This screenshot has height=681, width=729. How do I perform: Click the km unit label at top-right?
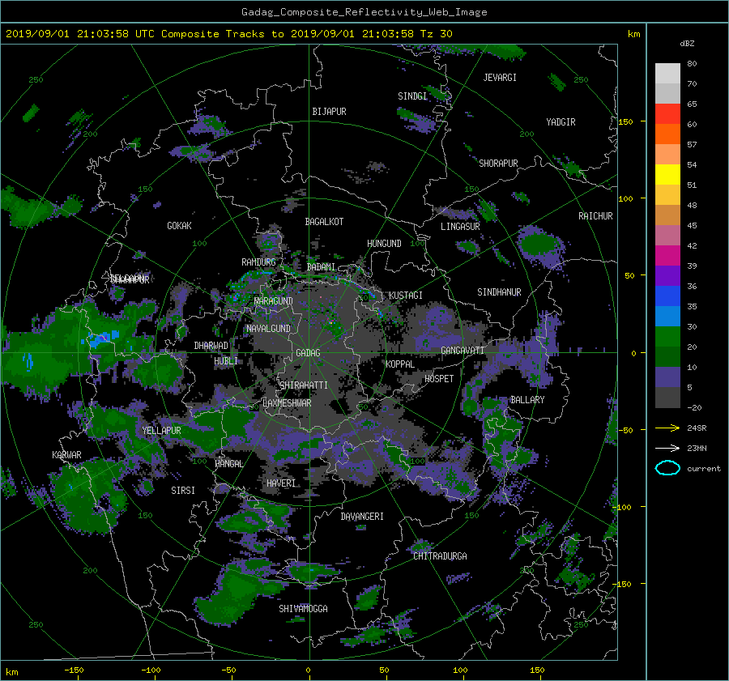click(x=633, y=34)
